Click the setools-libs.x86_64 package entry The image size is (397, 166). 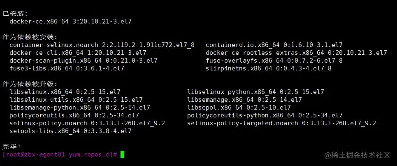pyautogui.click(x=70, y=131)
